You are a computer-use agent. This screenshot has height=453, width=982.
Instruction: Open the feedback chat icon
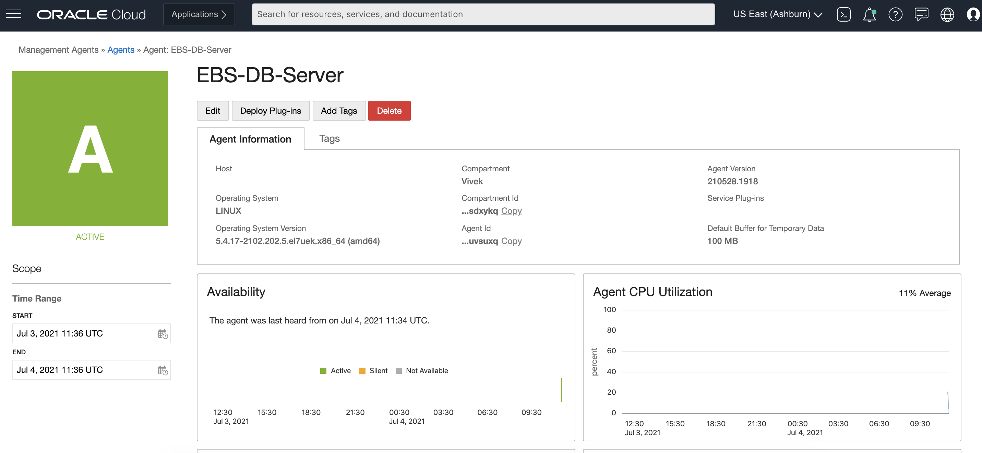pos(921,14)
